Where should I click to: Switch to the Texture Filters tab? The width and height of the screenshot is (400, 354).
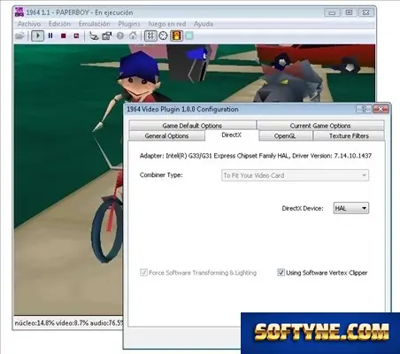(349, 136)
